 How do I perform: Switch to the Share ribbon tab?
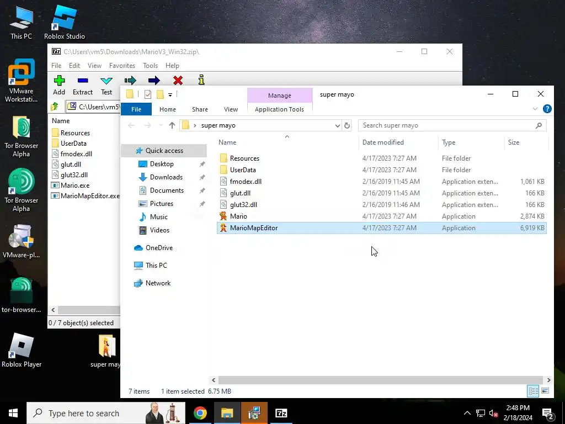pyautogui.click(x=200, y=109)
